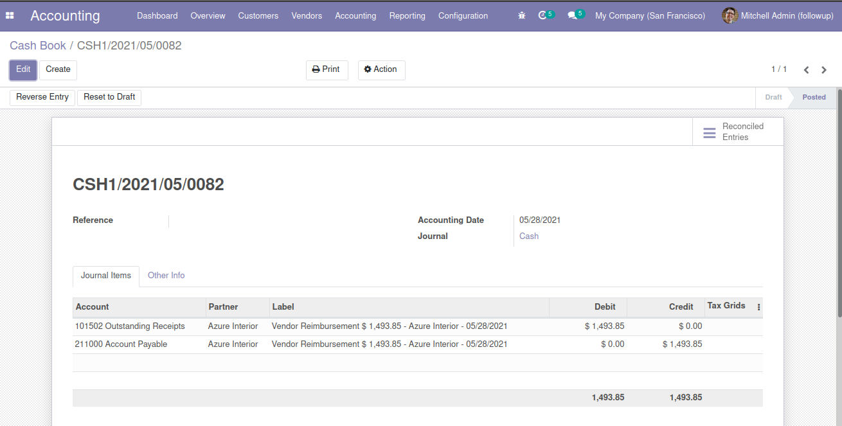Open the Print dropdown
This screenshot has width=842, height=426.
point(327,69)
